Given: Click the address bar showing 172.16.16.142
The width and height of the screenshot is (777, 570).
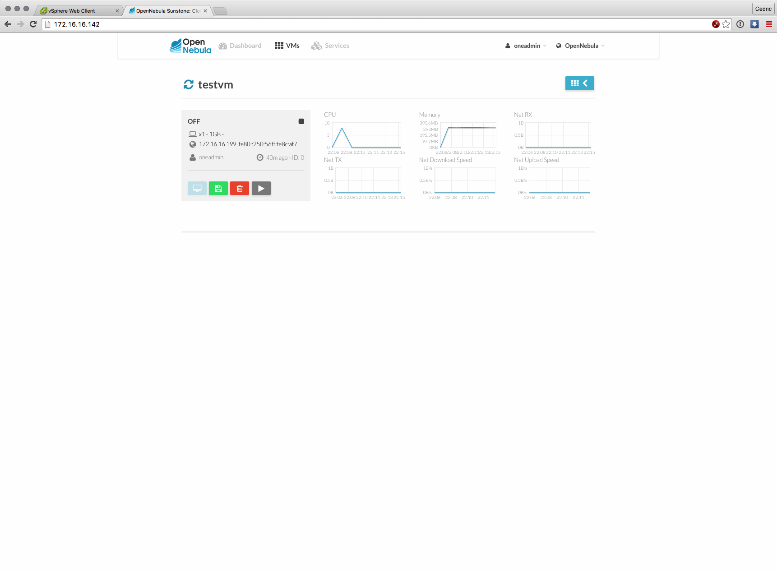Looking at the screenshot, I should pyautogui.click(x=361, y=24).
